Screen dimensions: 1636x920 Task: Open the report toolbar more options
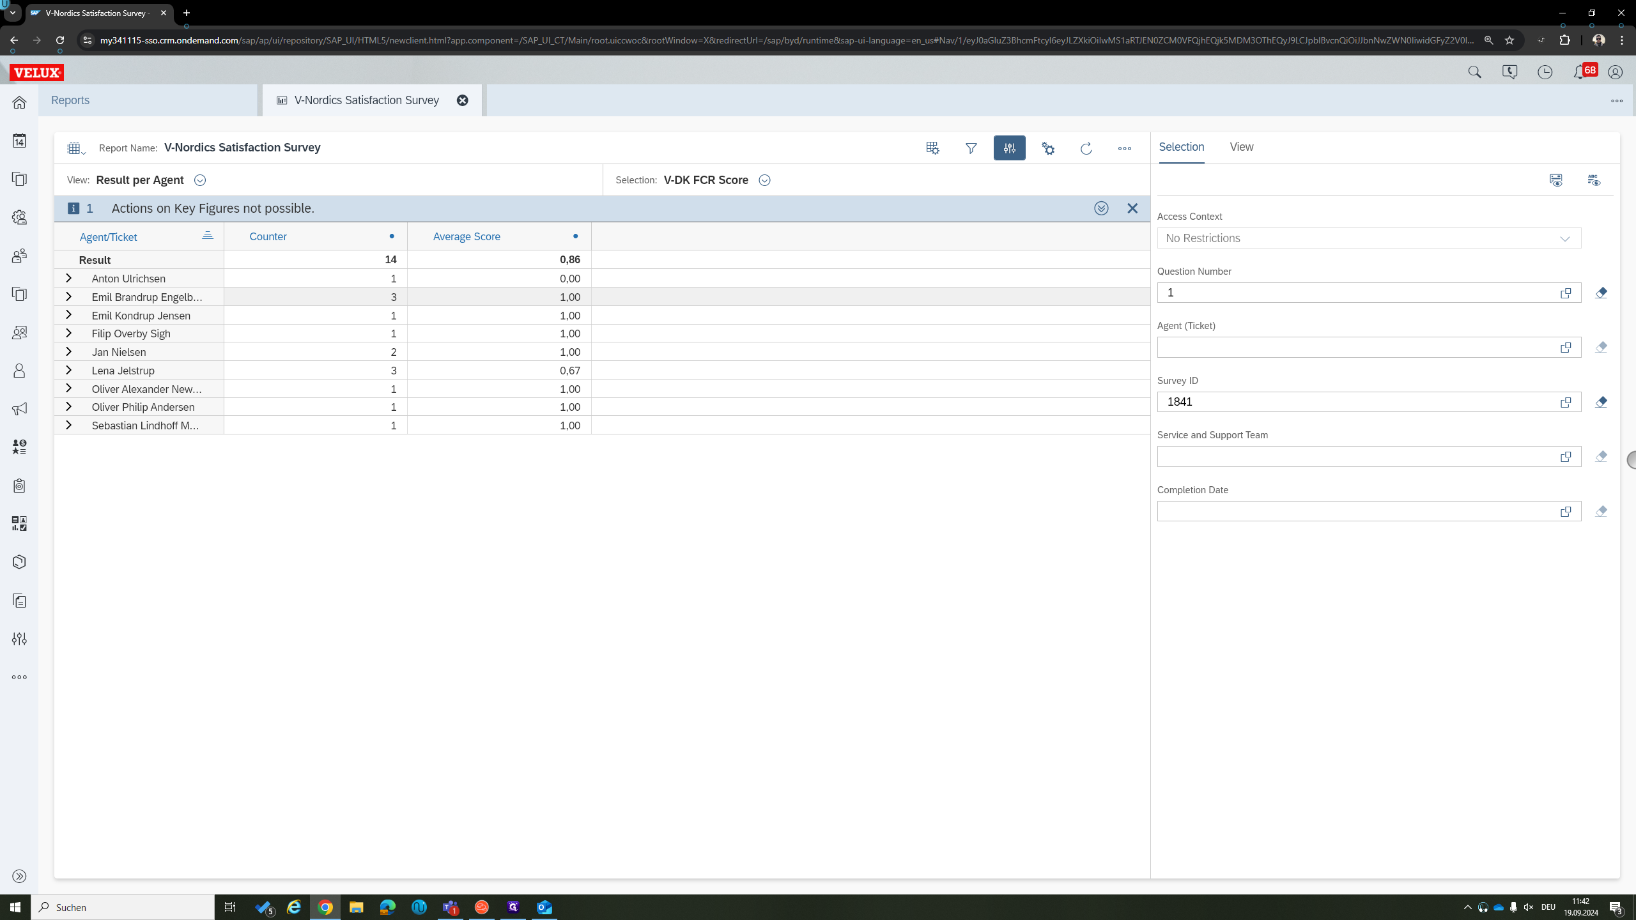(x=1125, y=148)
